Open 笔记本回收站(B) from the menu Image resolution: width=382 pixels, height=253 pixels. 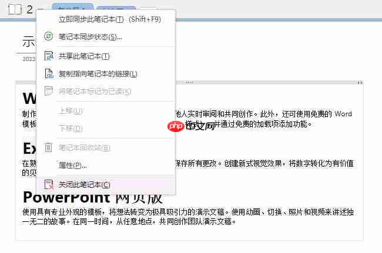[106, 147]
